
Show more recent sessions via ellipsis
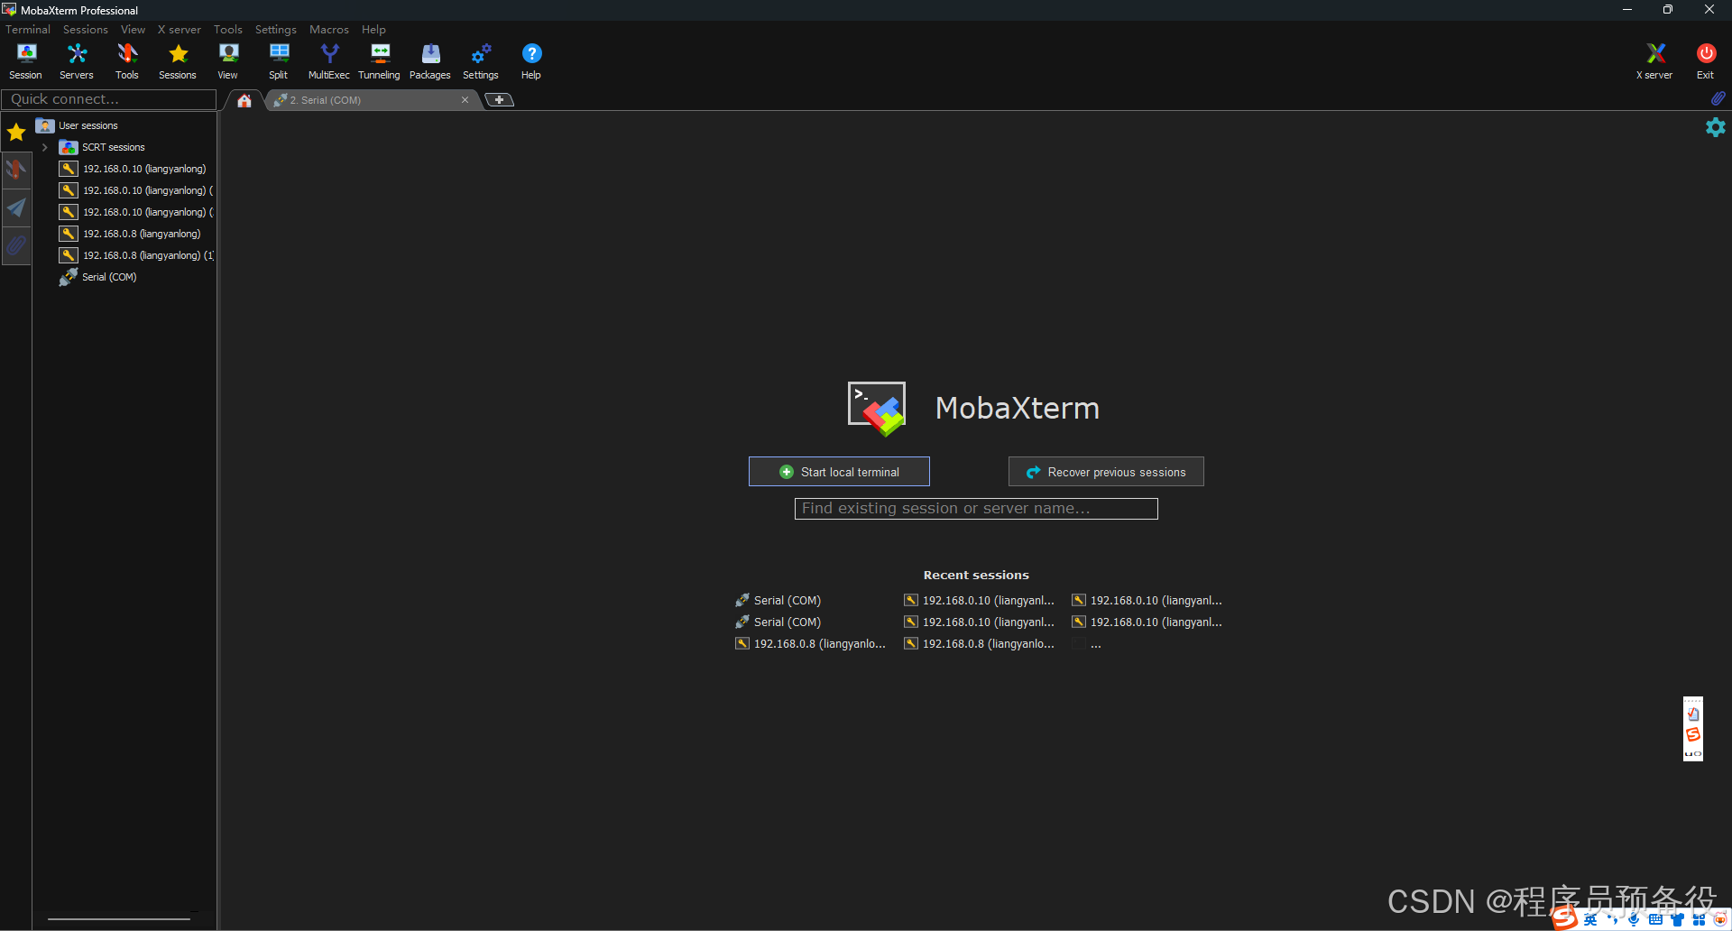(x=1095, y=644)
